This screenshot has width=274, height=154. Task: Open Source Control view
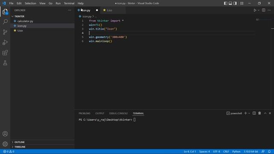click(x=5, y=32)
